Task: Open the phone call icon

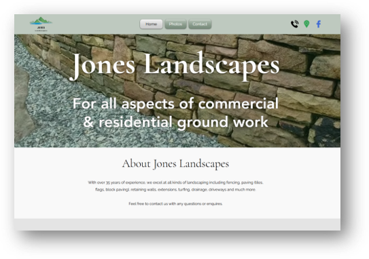Action: [x=295, y=24]
